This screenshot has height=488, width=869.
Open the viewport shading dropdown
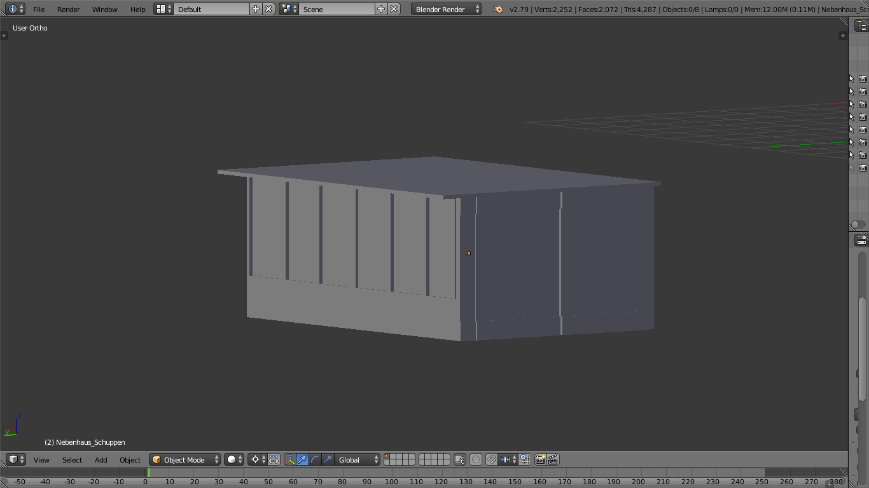[234, 459]
